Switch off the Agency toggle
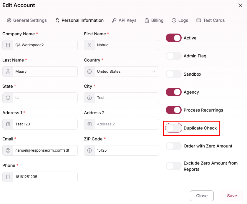Image resolution: width=247 pixels, height=204 pixels. pyautogui.click(x=174, y=92)
